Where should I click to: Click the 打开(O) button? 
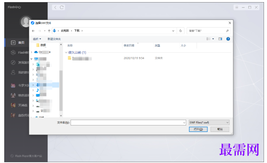[198, 129]
